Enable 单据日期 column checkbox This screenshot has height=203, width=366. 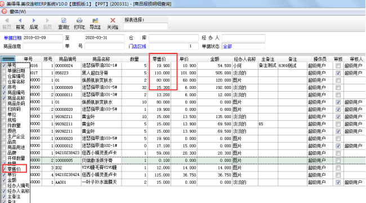point(4,71)
